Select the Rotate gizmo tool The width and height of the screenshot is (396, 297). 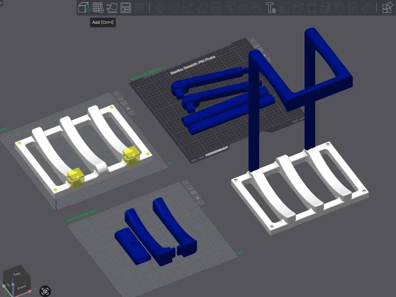(x=174, y=7)
